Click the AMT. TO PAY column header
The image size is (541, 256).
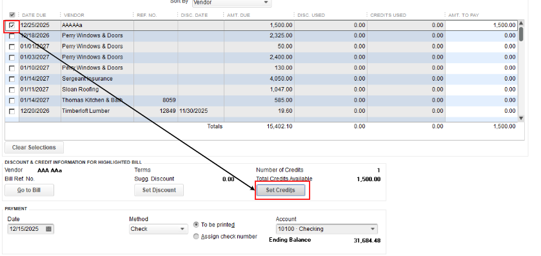tap(464, 15)
